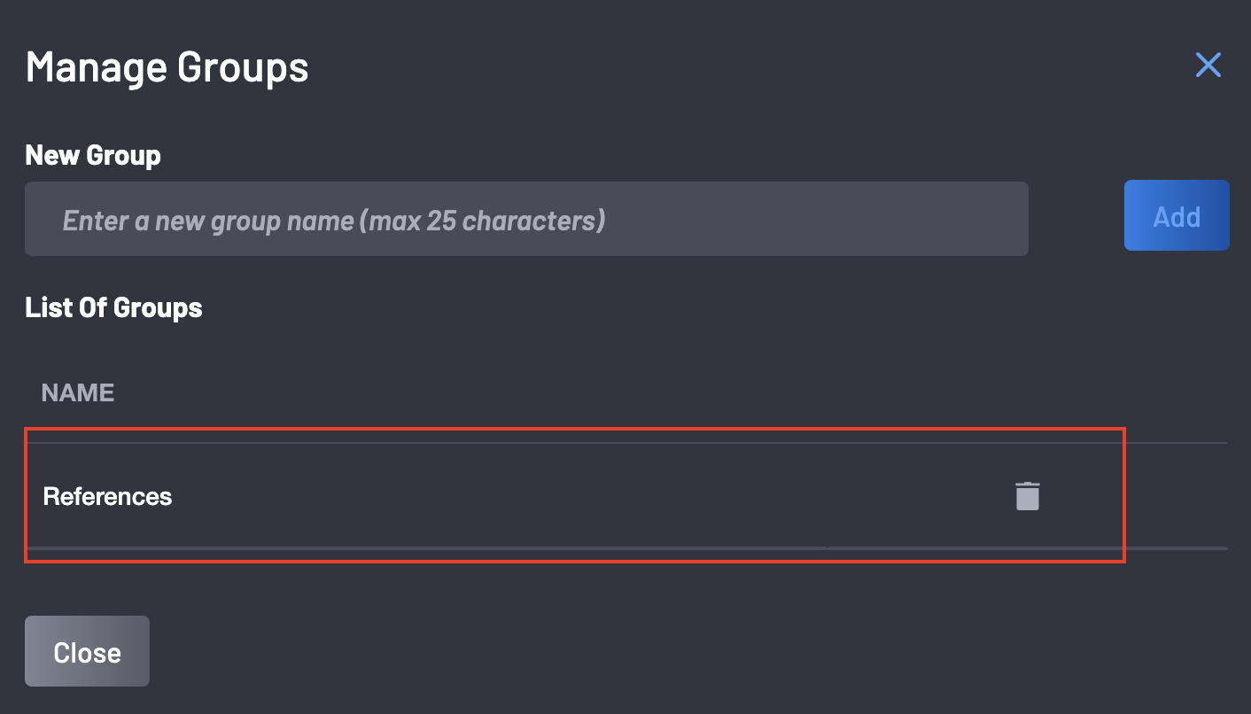Screen dimensions: 1251x714
Task: Click the Manage Groups dialog title
Action: coord(167,67)
